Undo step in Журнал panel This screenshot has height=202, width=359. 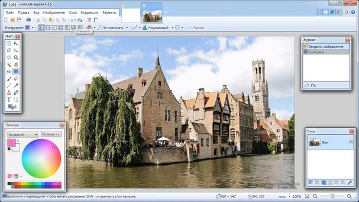[307, 85]
